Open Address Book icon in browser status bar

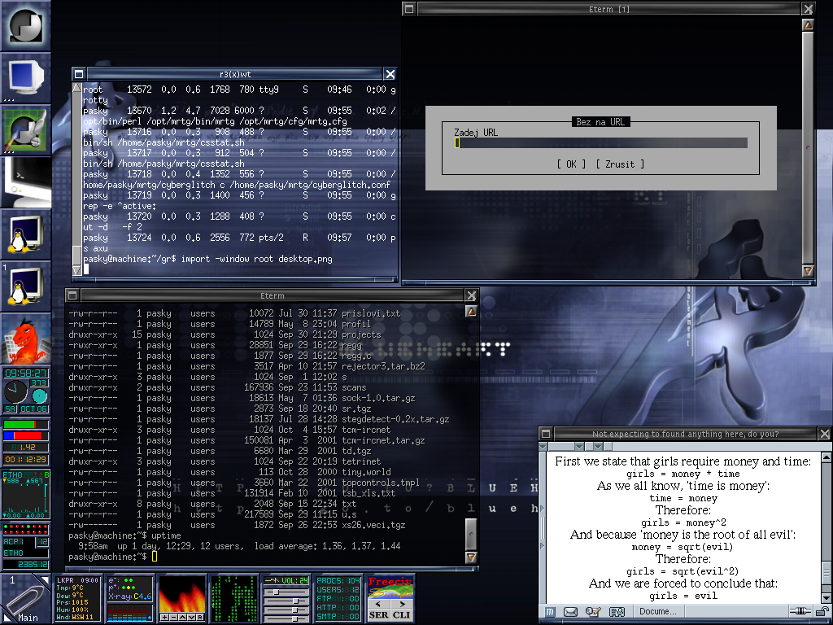point(617,612)
